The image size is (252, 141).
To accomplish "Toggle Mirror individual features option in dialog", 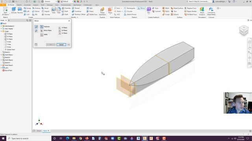I will point(36,27).
